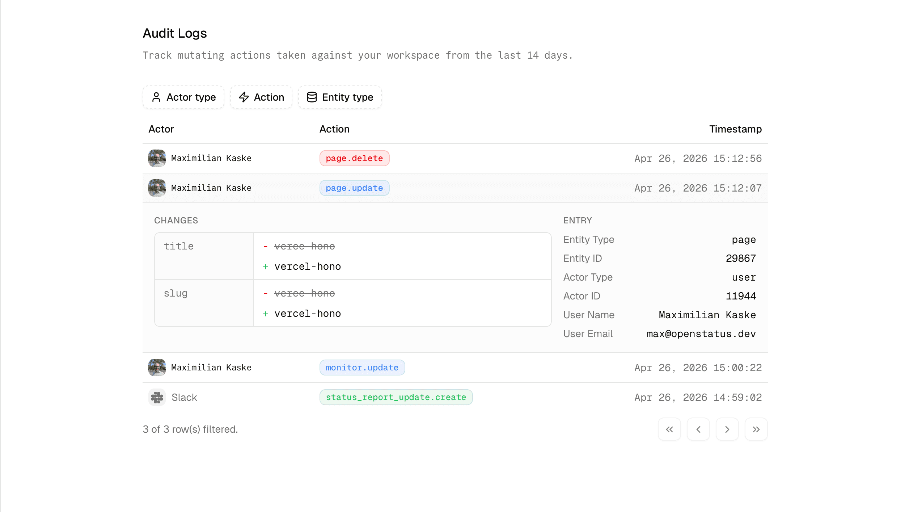Open the Actor type filter
Image resolution: width=909 pixels, height=512 pixels.
click(183, 97)
